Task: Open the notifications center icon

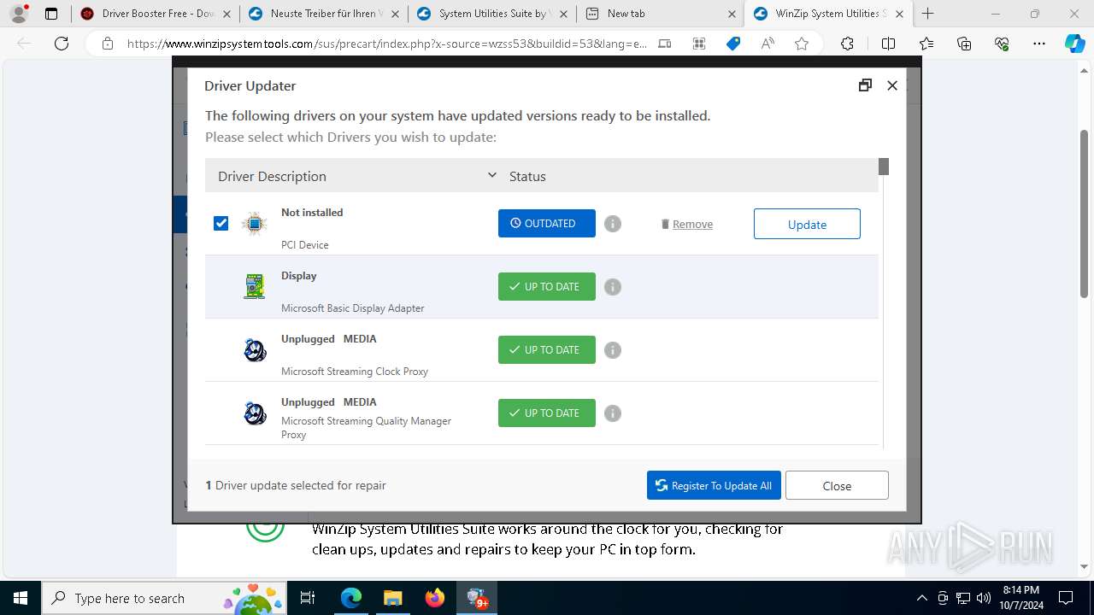Action: pyautogui.click(x=1066, y=598)
